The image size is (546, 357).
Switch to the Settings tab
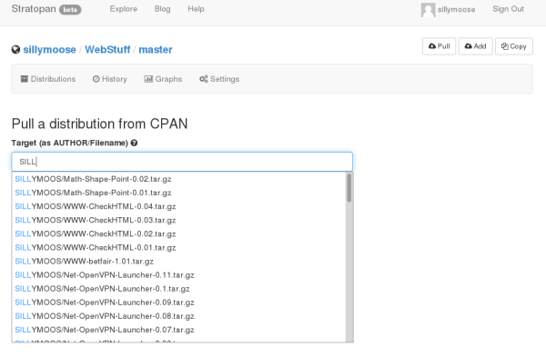tap(219, 79)
